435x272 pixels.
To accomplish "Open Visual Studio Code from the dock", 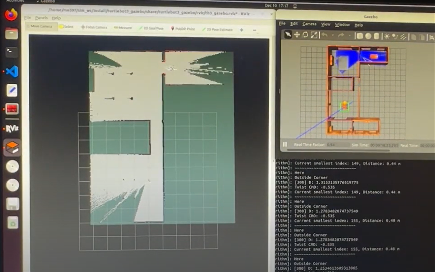I will (12, 72).
